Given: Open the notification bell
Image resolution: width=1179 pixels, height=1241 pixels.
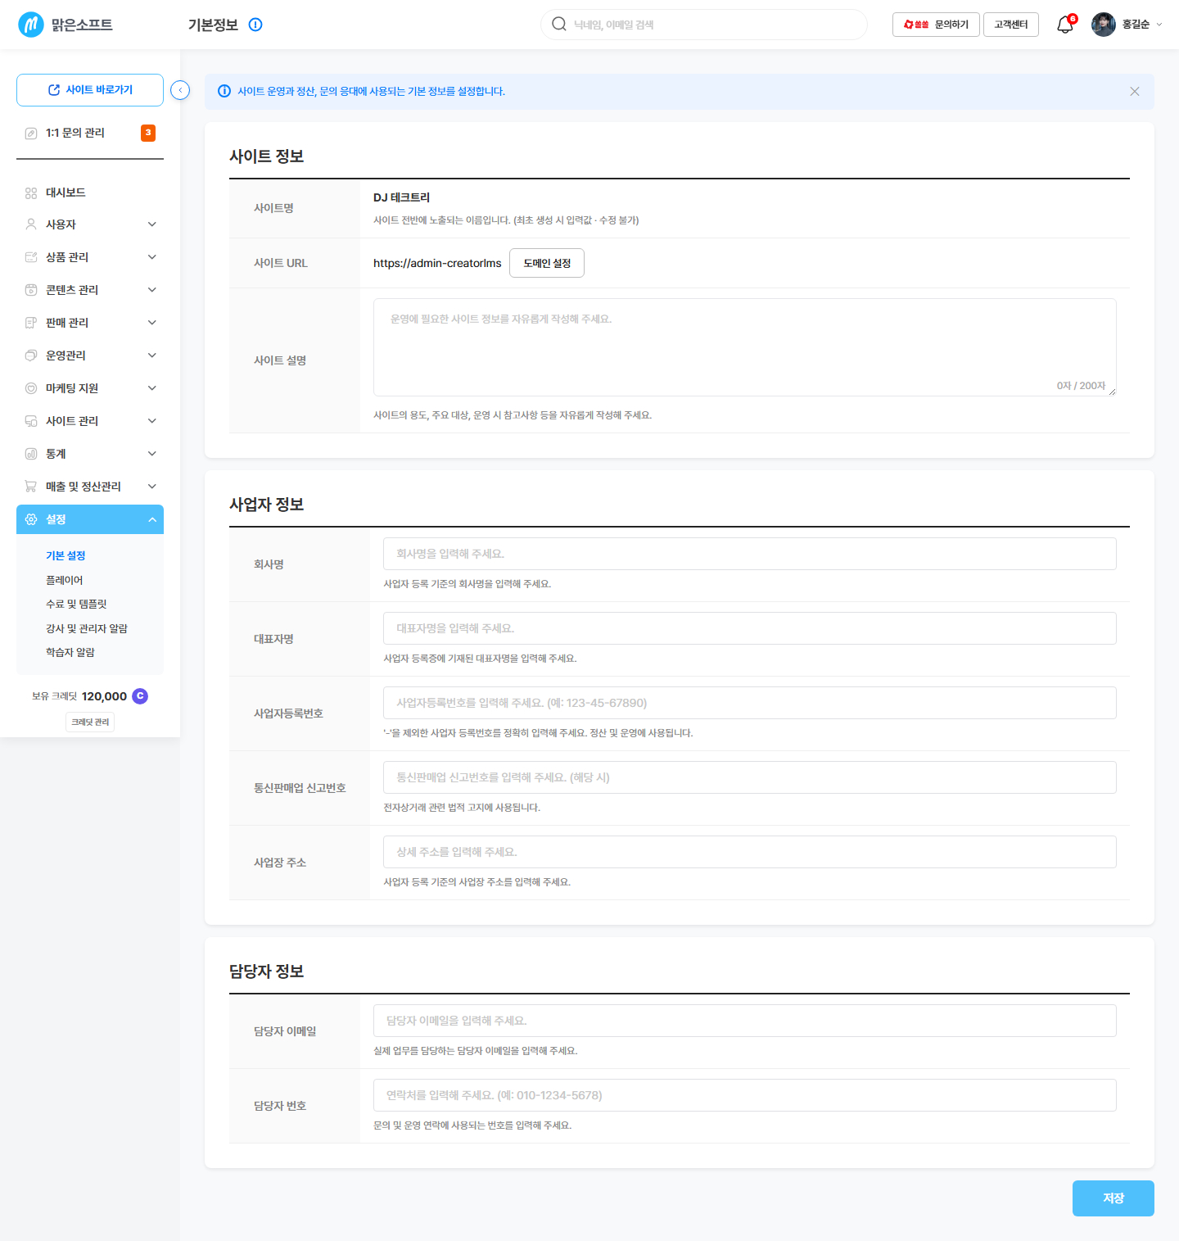Looking at the screenshot, I should 1065,25.
